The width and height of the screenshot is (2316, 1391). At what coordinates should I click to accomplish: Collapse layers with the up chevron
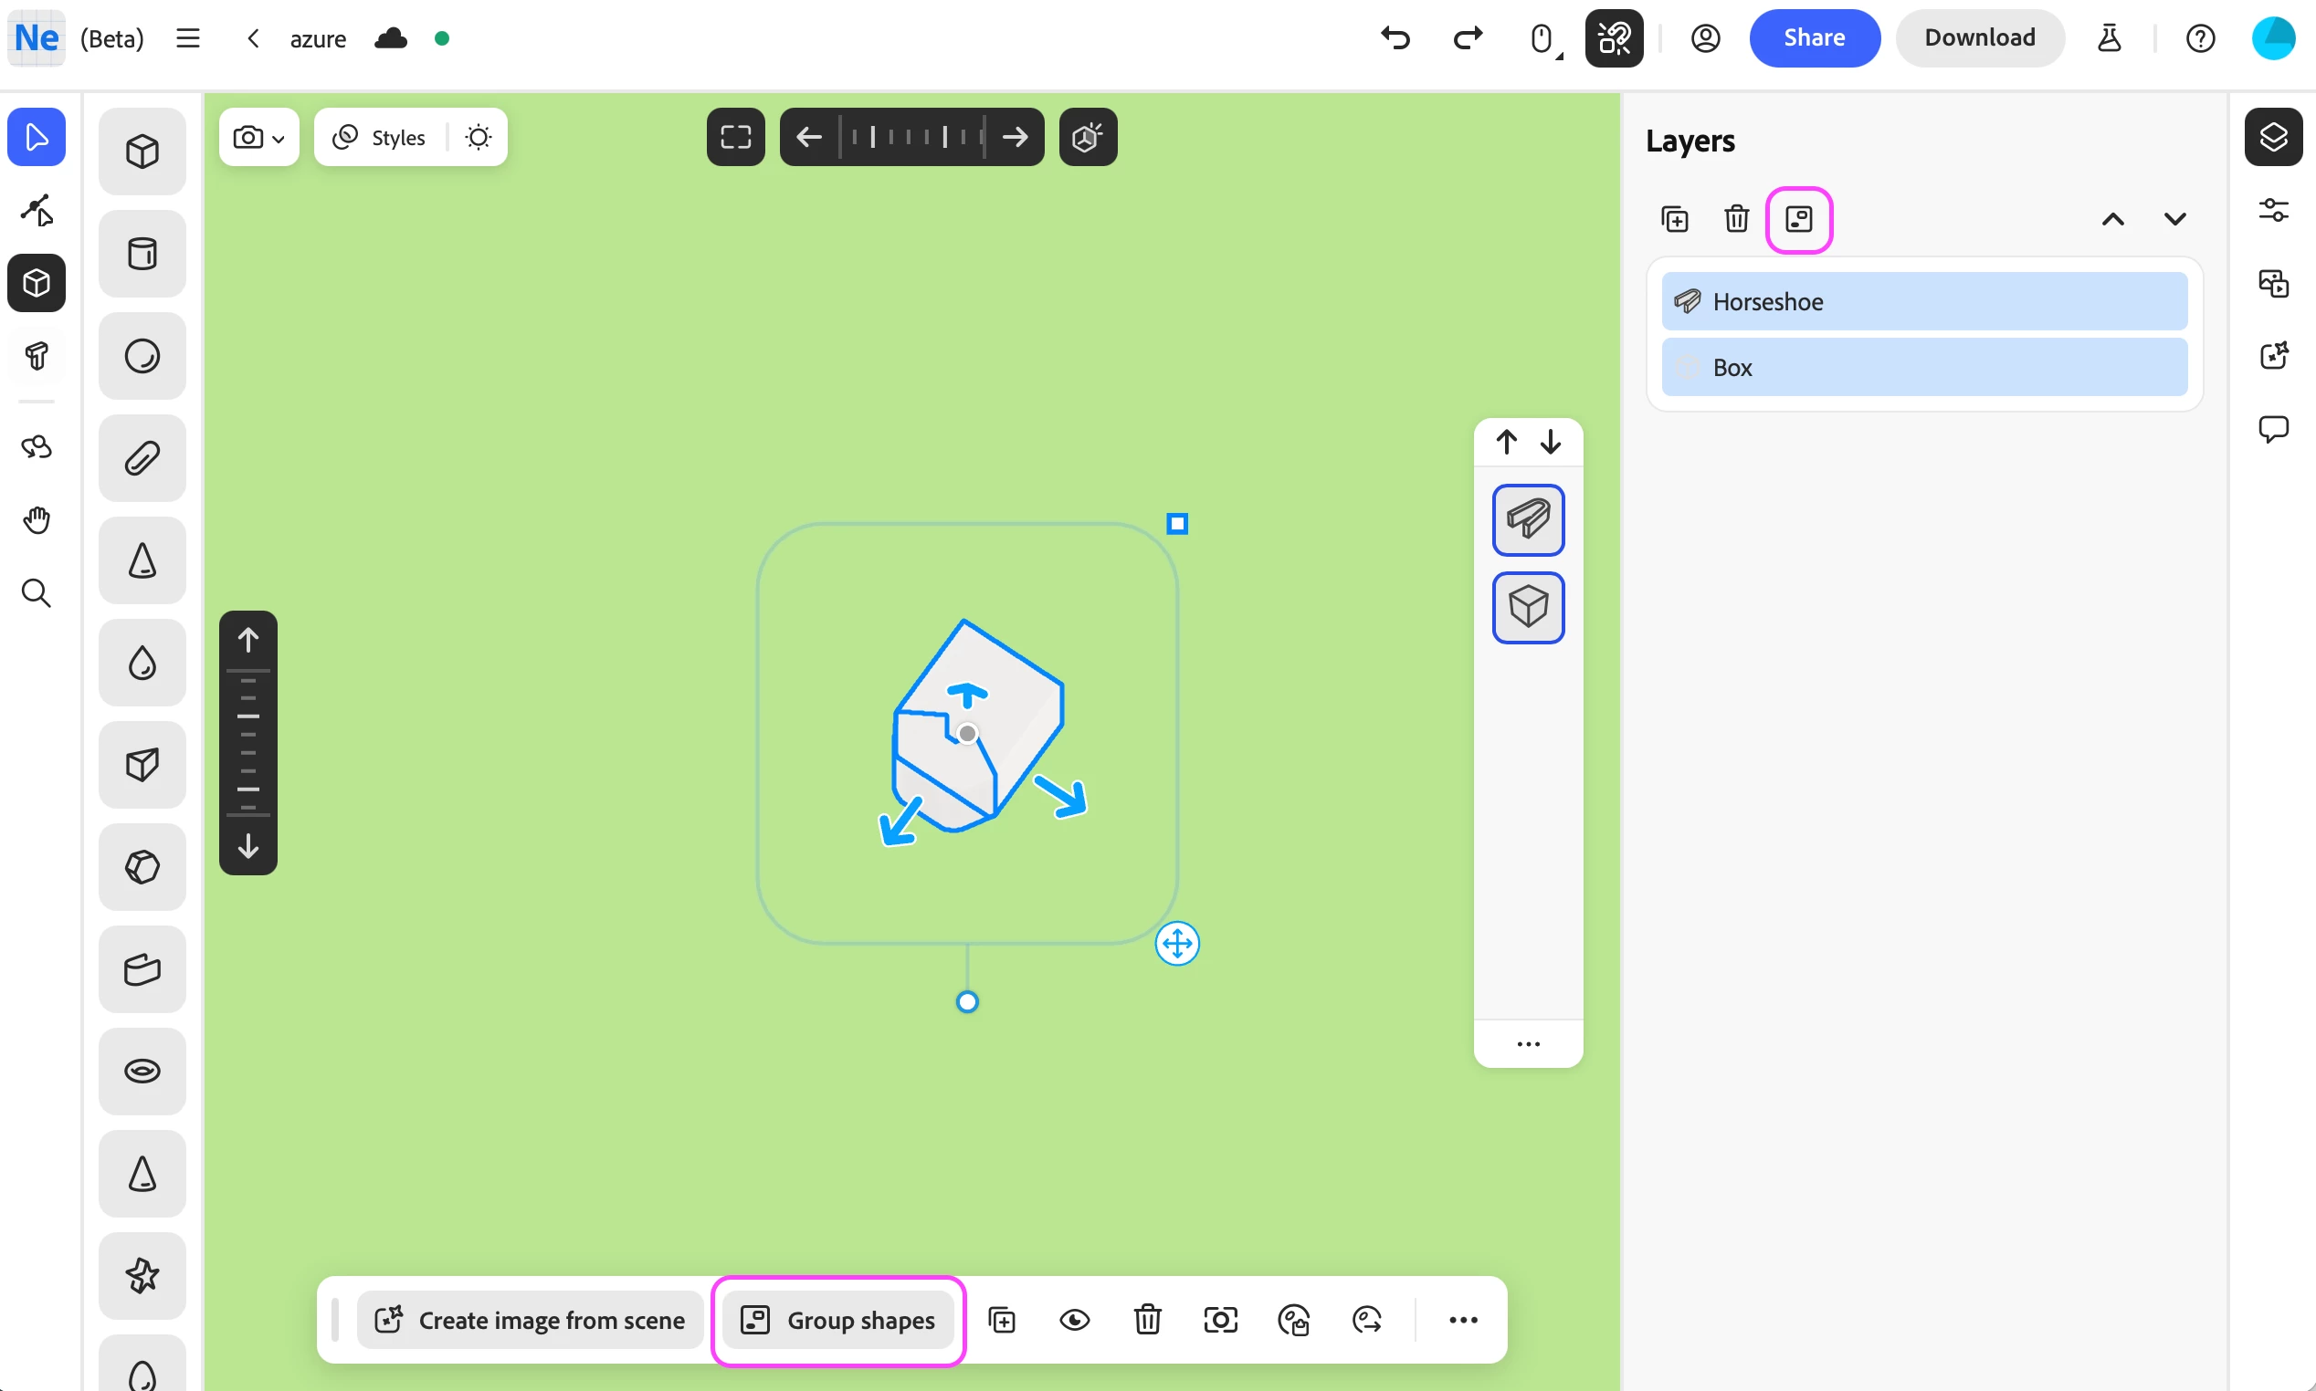click(x=2112, y=219)
